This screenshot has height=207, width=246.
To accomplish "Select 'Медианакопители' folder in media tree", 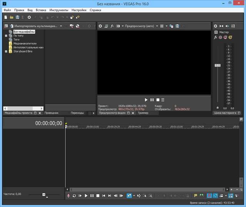I will (25, 43).
